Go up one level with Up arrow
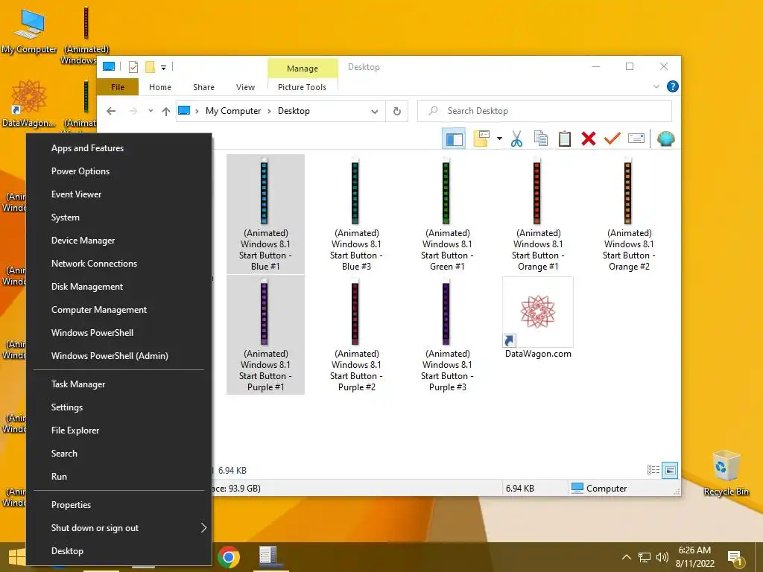This screenshot has height=572, width=763. pos(166,112)
